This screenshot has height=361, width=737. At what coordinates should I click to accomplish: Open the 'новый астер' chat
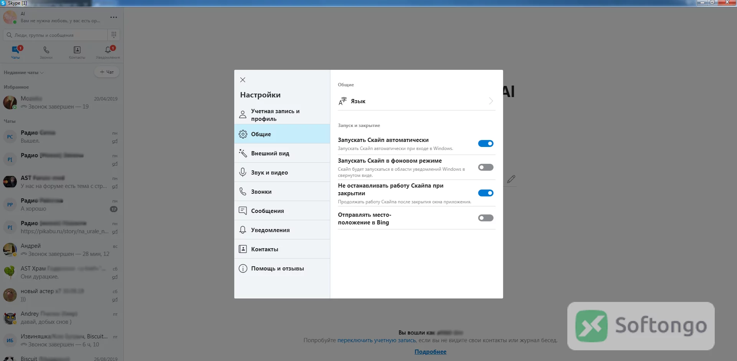click(61, 295)
